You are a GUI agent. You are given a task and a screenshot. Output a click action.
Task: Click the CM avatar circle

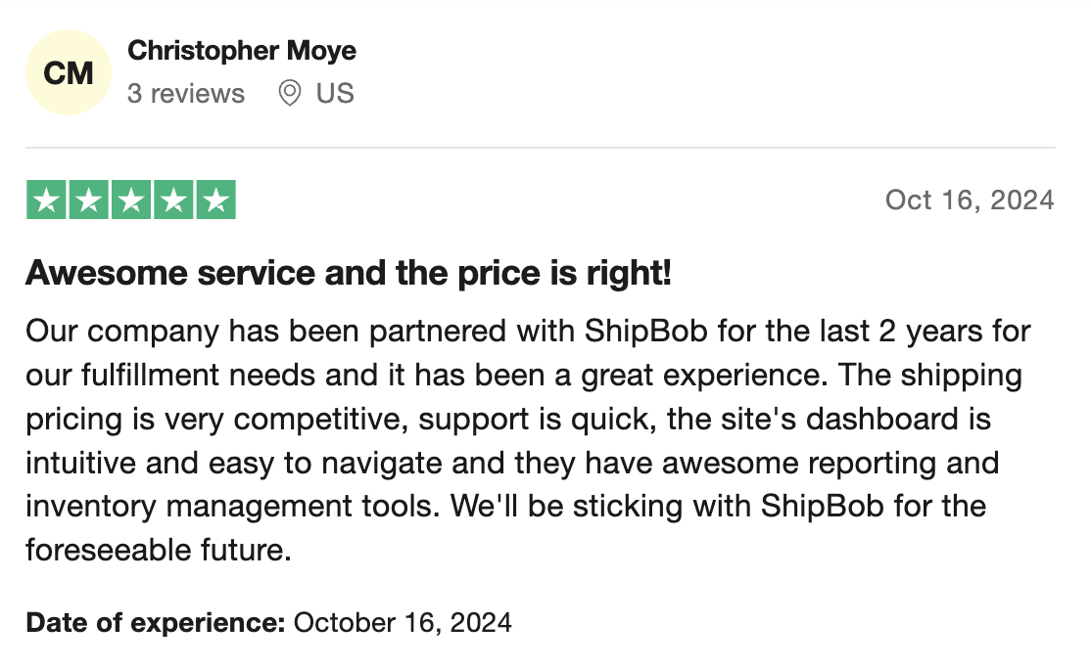click(x=69, y=72)
